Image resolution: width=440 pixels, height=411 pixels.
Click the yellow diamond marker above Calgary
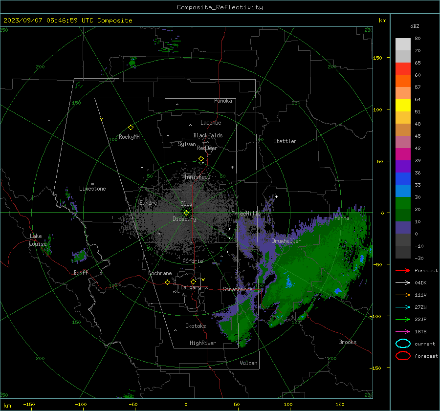click(x=193, y=281)
